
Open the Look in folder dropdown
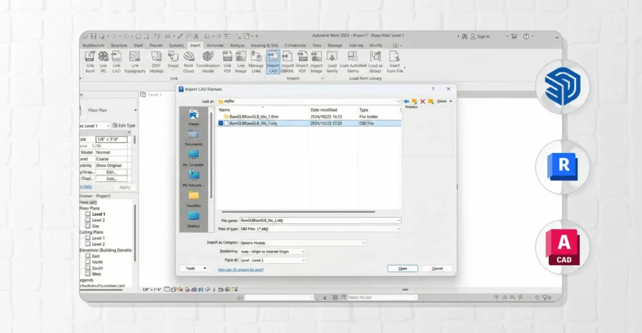[398, 101]
